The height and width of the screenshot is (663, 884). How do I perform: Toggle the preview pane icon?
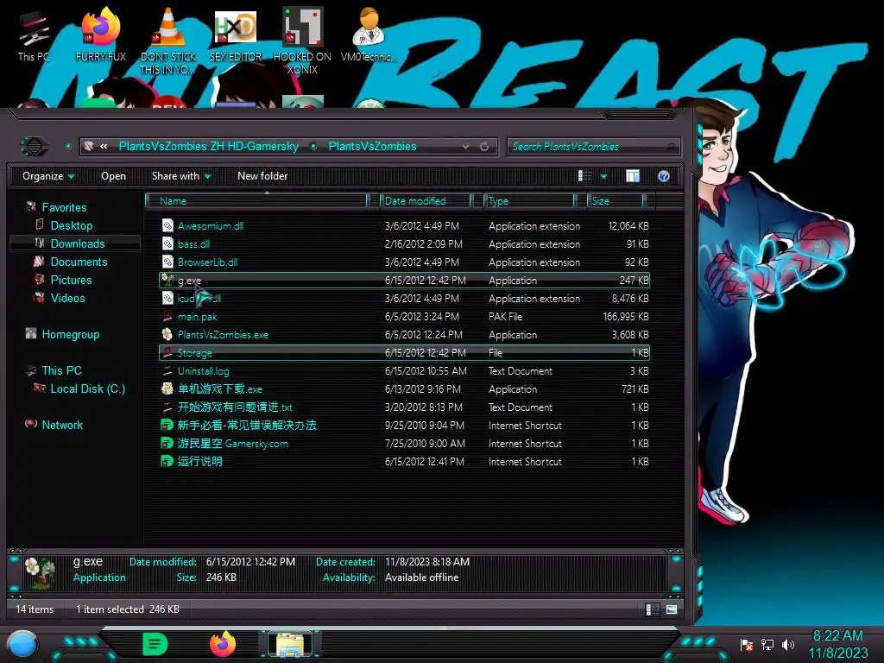[x=633, y=176]
